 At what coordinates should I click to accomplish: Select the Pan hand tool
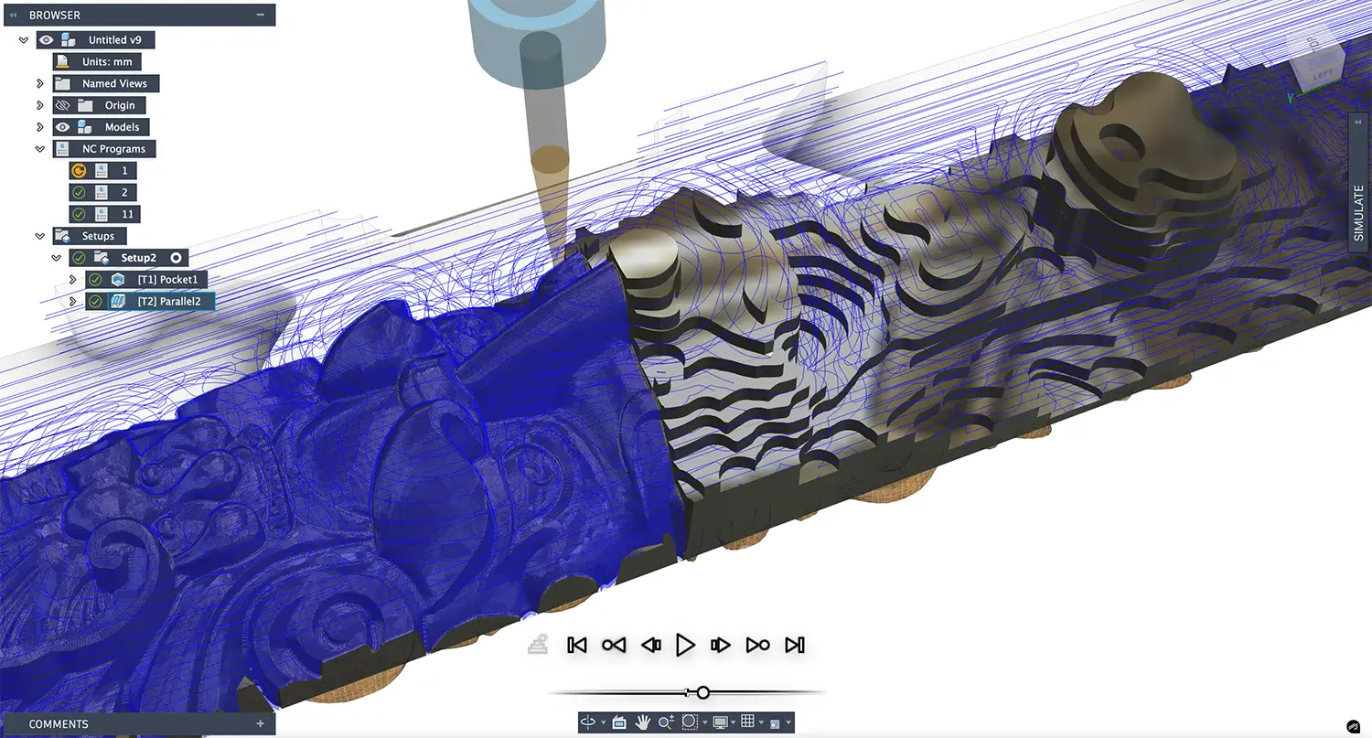click(643, 722)
